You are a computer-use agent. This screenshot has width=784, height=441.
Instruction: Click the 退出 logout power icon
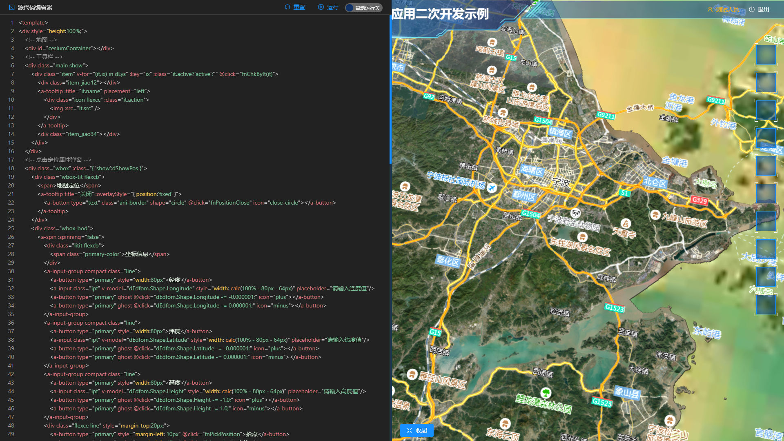click(x=751, y=9)
